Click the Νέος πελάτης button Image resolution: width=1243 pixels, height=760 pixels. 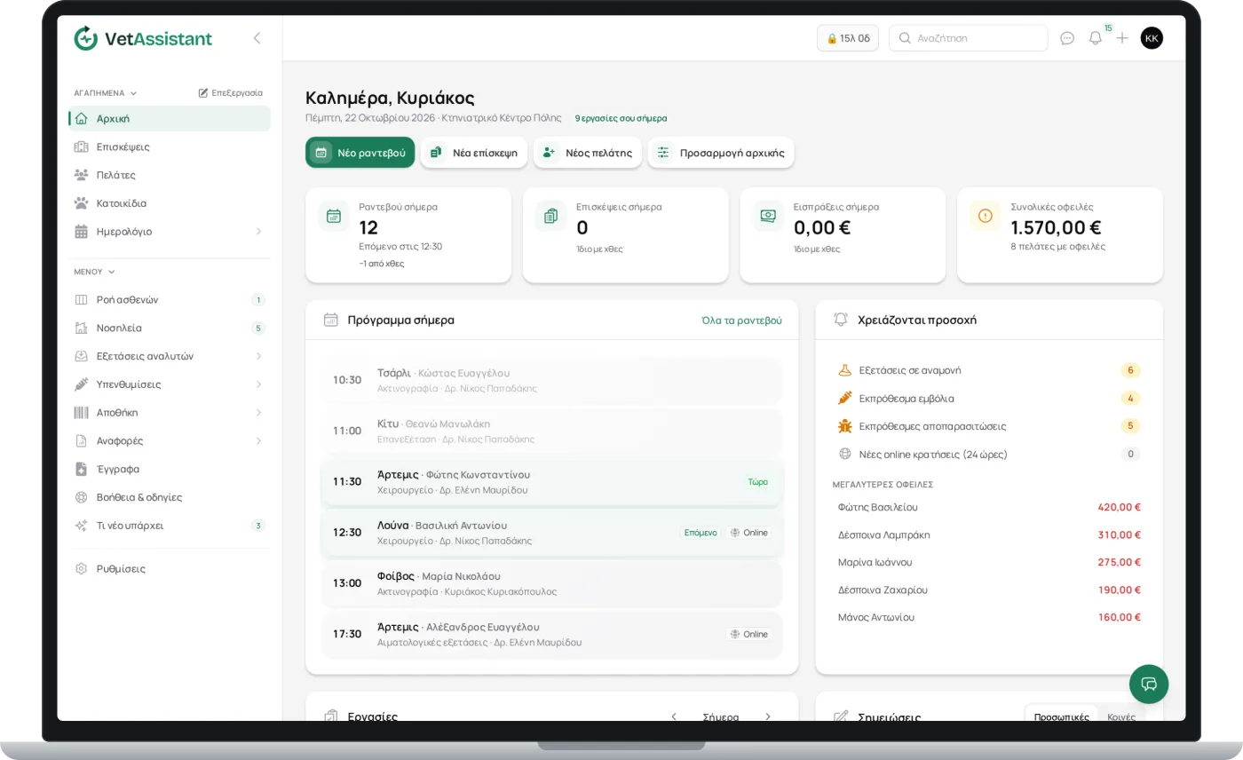[588, 153]
